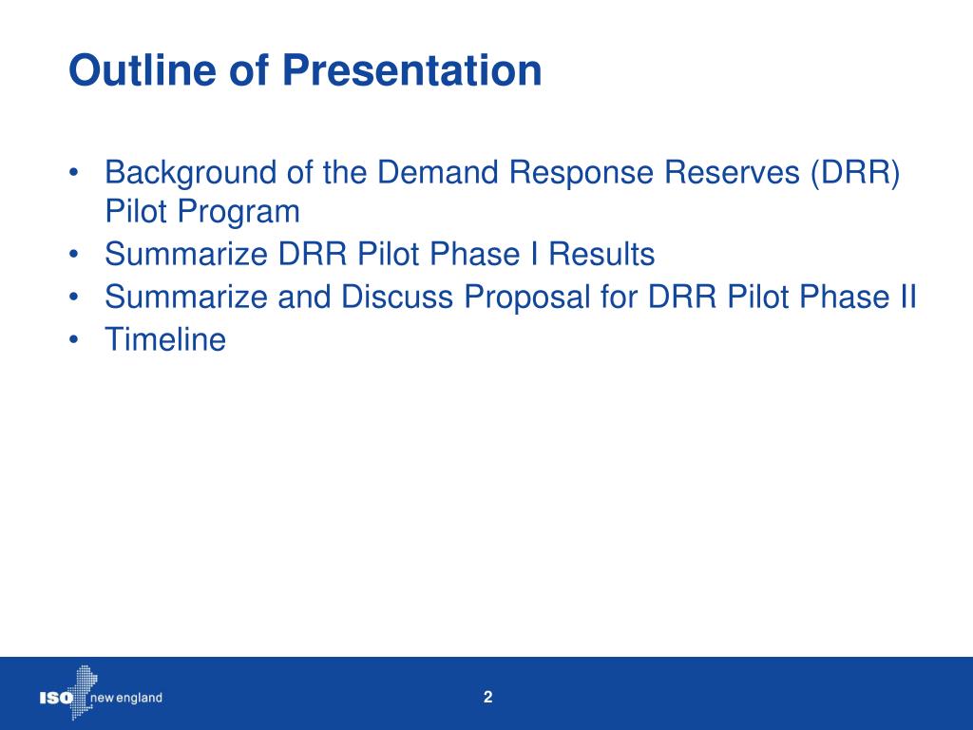
Task: Click the 'Summarize DRR Pilot Phase I Results' bullet
Action: pos(379,253)
